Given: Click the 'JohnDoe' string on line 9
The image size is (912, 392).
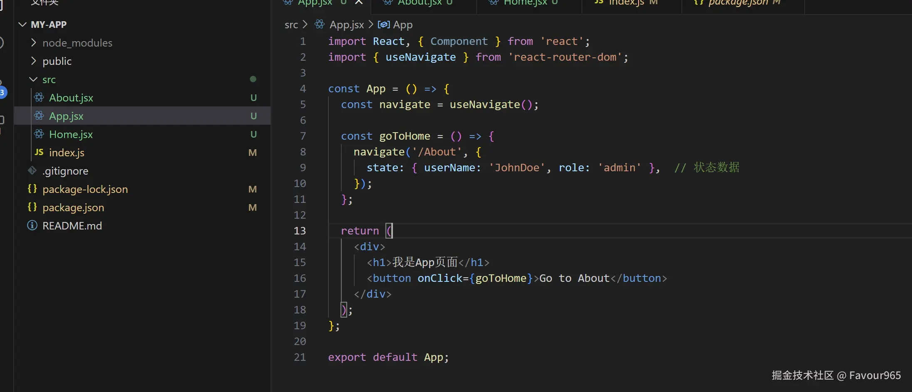Looking at the screenshot, I should [x=517, y=168].
